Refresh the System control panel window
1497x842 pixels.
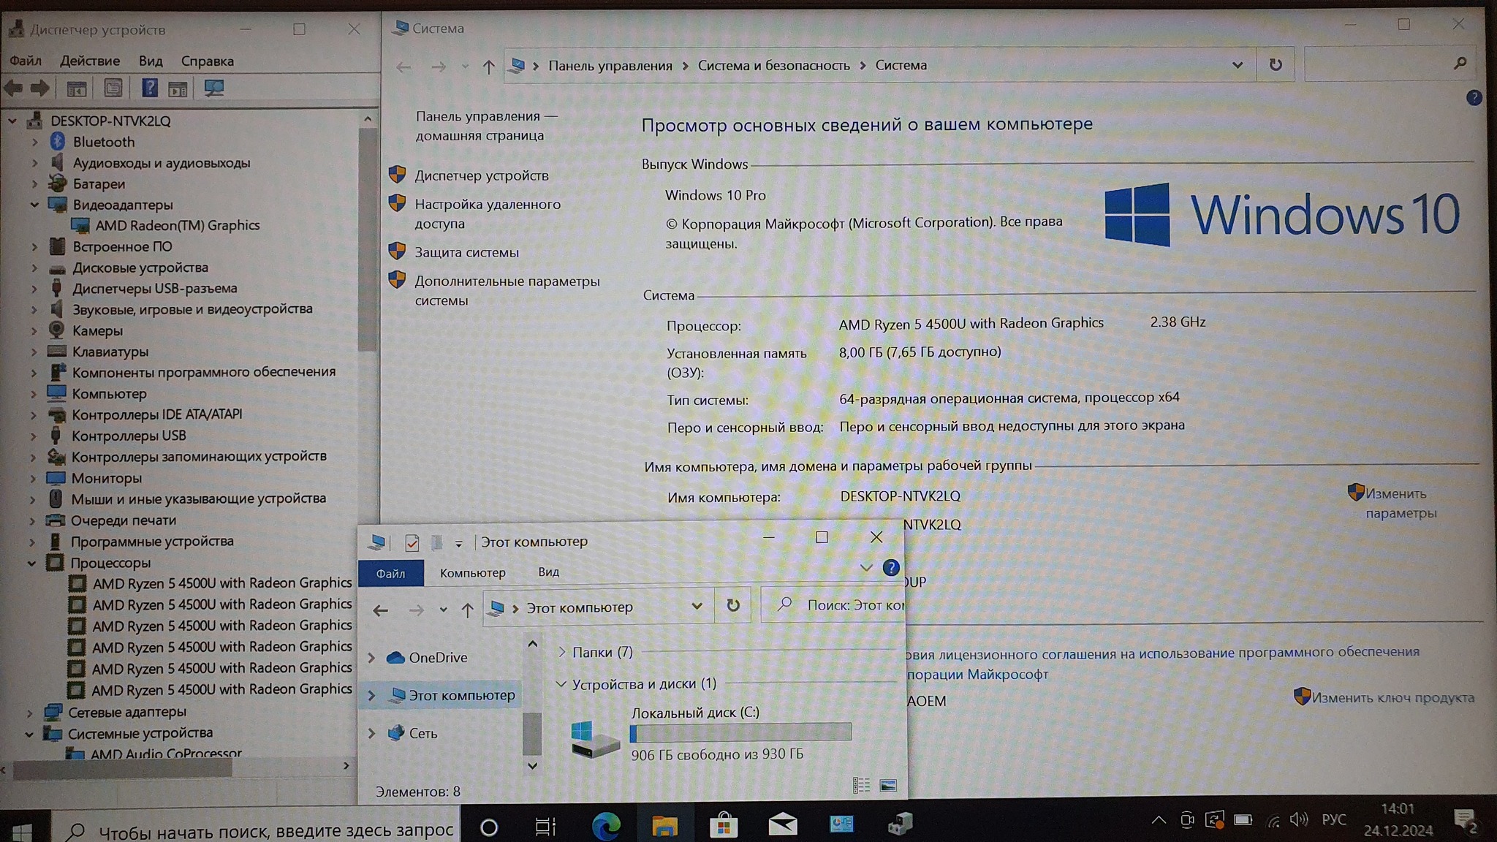[1275, 64]
